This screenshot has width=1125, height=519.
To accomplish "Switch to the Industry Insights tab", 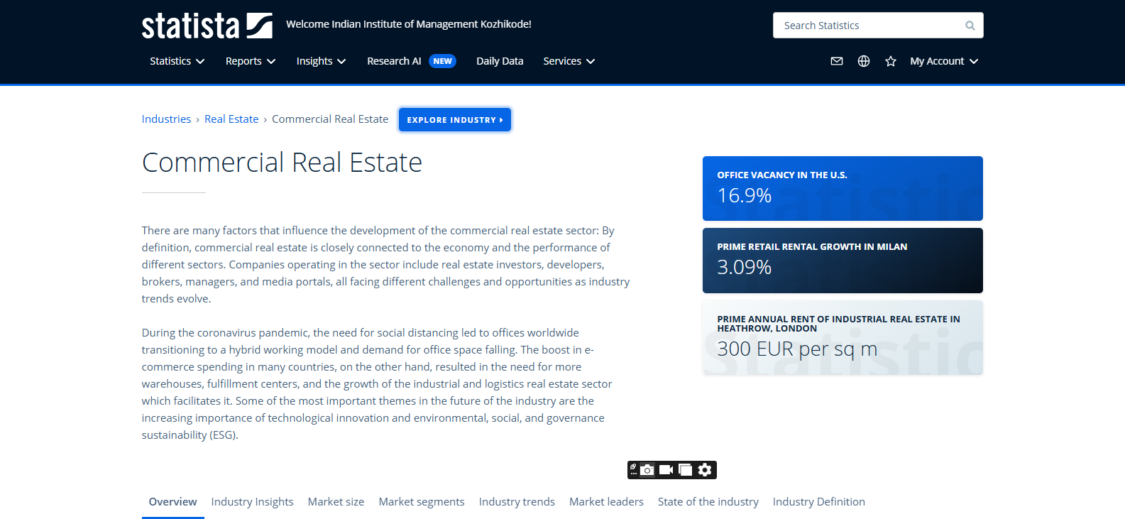I will (252, 502).
